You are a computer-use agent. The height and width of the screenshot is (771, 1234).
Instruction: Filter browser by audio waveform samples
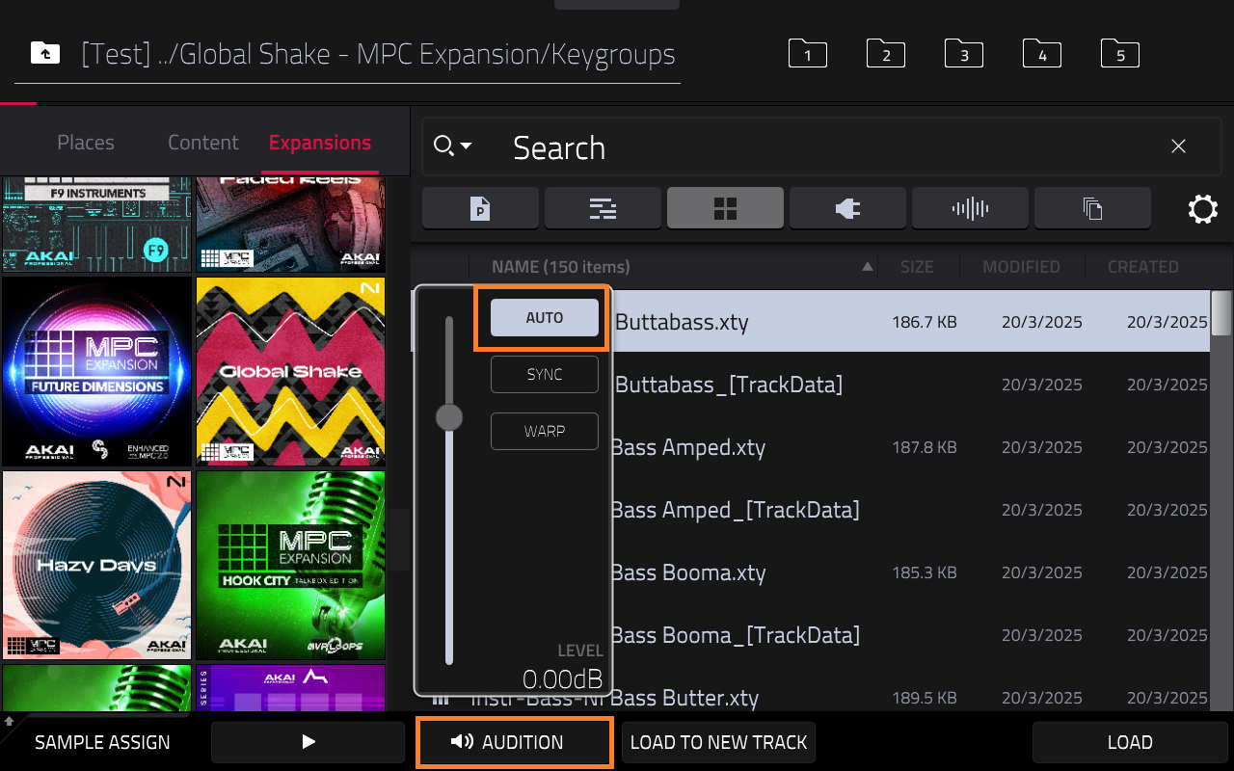pos(970,208)
